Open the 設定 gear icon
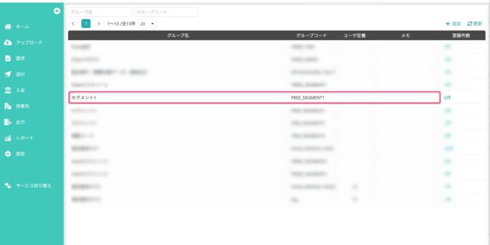 pyautogui.click(x=8, y=154)
